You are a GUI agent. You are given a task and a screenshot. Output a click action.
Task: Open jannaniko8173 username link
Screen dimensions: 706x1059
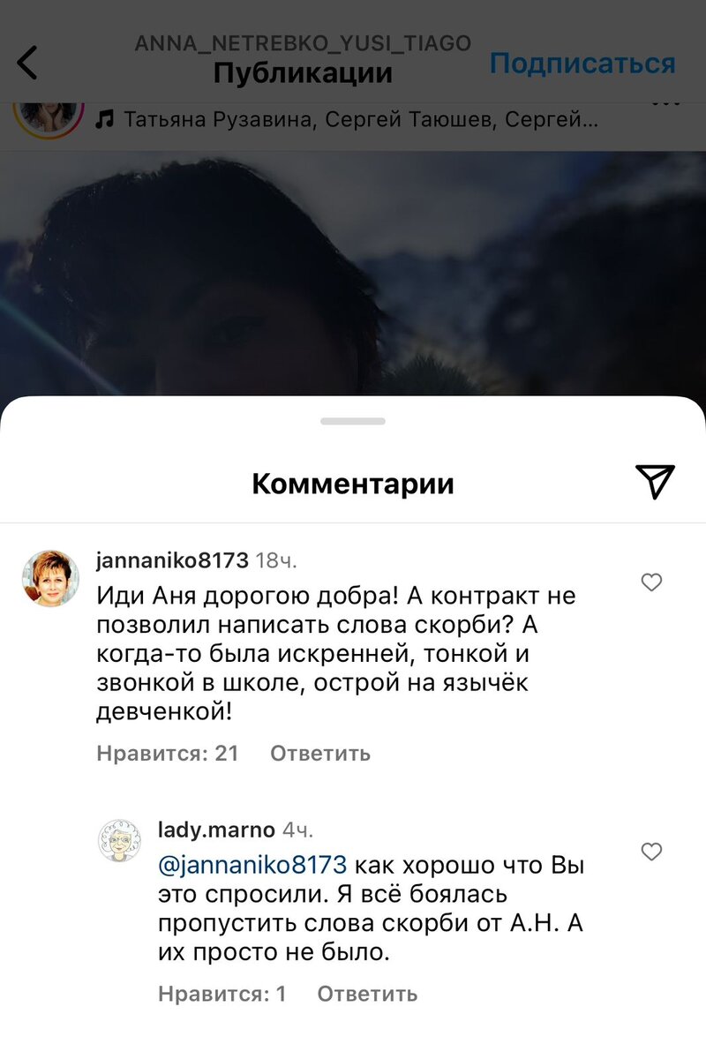[172, 560]
